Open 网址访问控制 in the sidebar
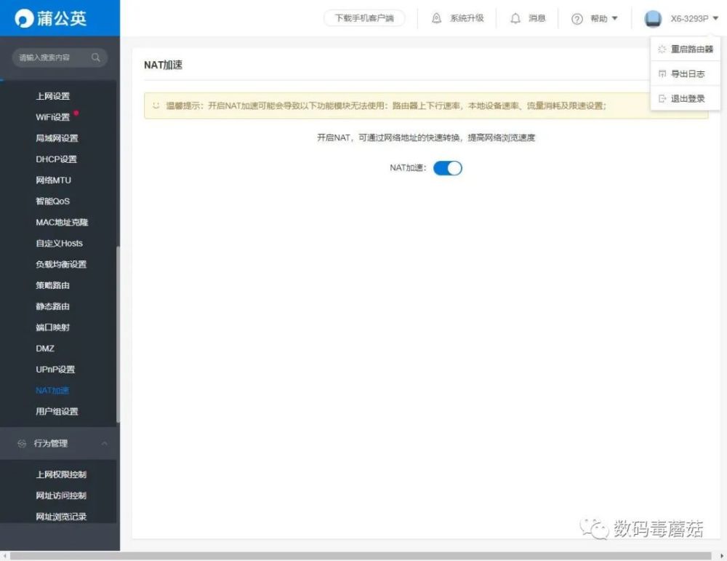727x561 pixels. (61, 495)
